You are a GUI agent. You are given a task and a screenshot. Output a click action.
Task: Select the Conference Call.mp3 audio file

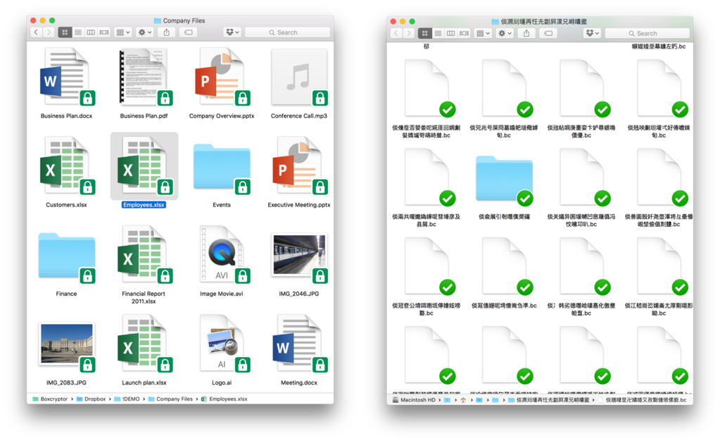click(299, 77)
